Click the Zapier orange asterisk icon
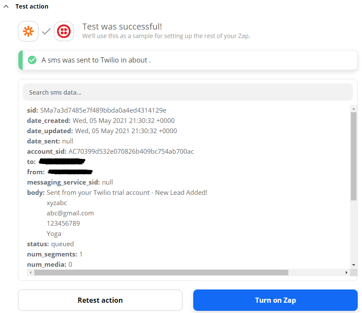The width and height of the screenshot is (362, 313). [x=28, y=31]
